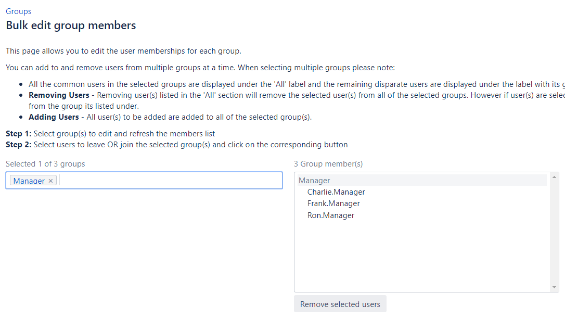Focus the group selection input field
Viewport: 565px width, 319px height.
[166, 181]
